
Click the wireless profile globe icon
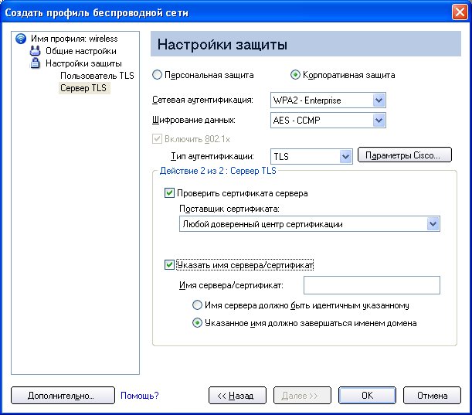point(21,39)
